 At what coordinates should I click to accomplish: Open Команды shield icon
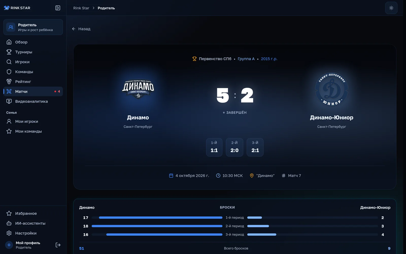pyautogui.click(x=9, y=72)
